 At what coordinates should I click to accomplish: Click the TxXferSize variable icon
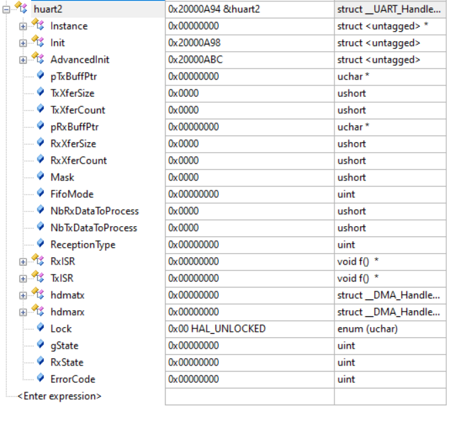tap(40, 92)
